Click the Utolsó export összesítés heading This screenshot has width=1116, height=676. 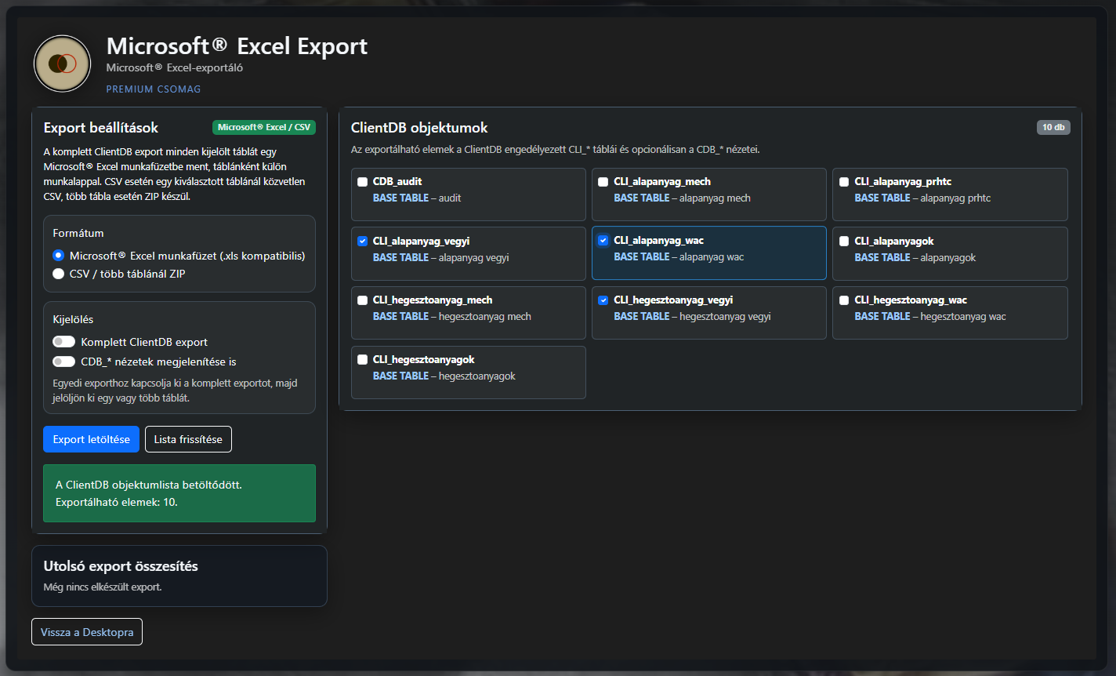[121, 566]
